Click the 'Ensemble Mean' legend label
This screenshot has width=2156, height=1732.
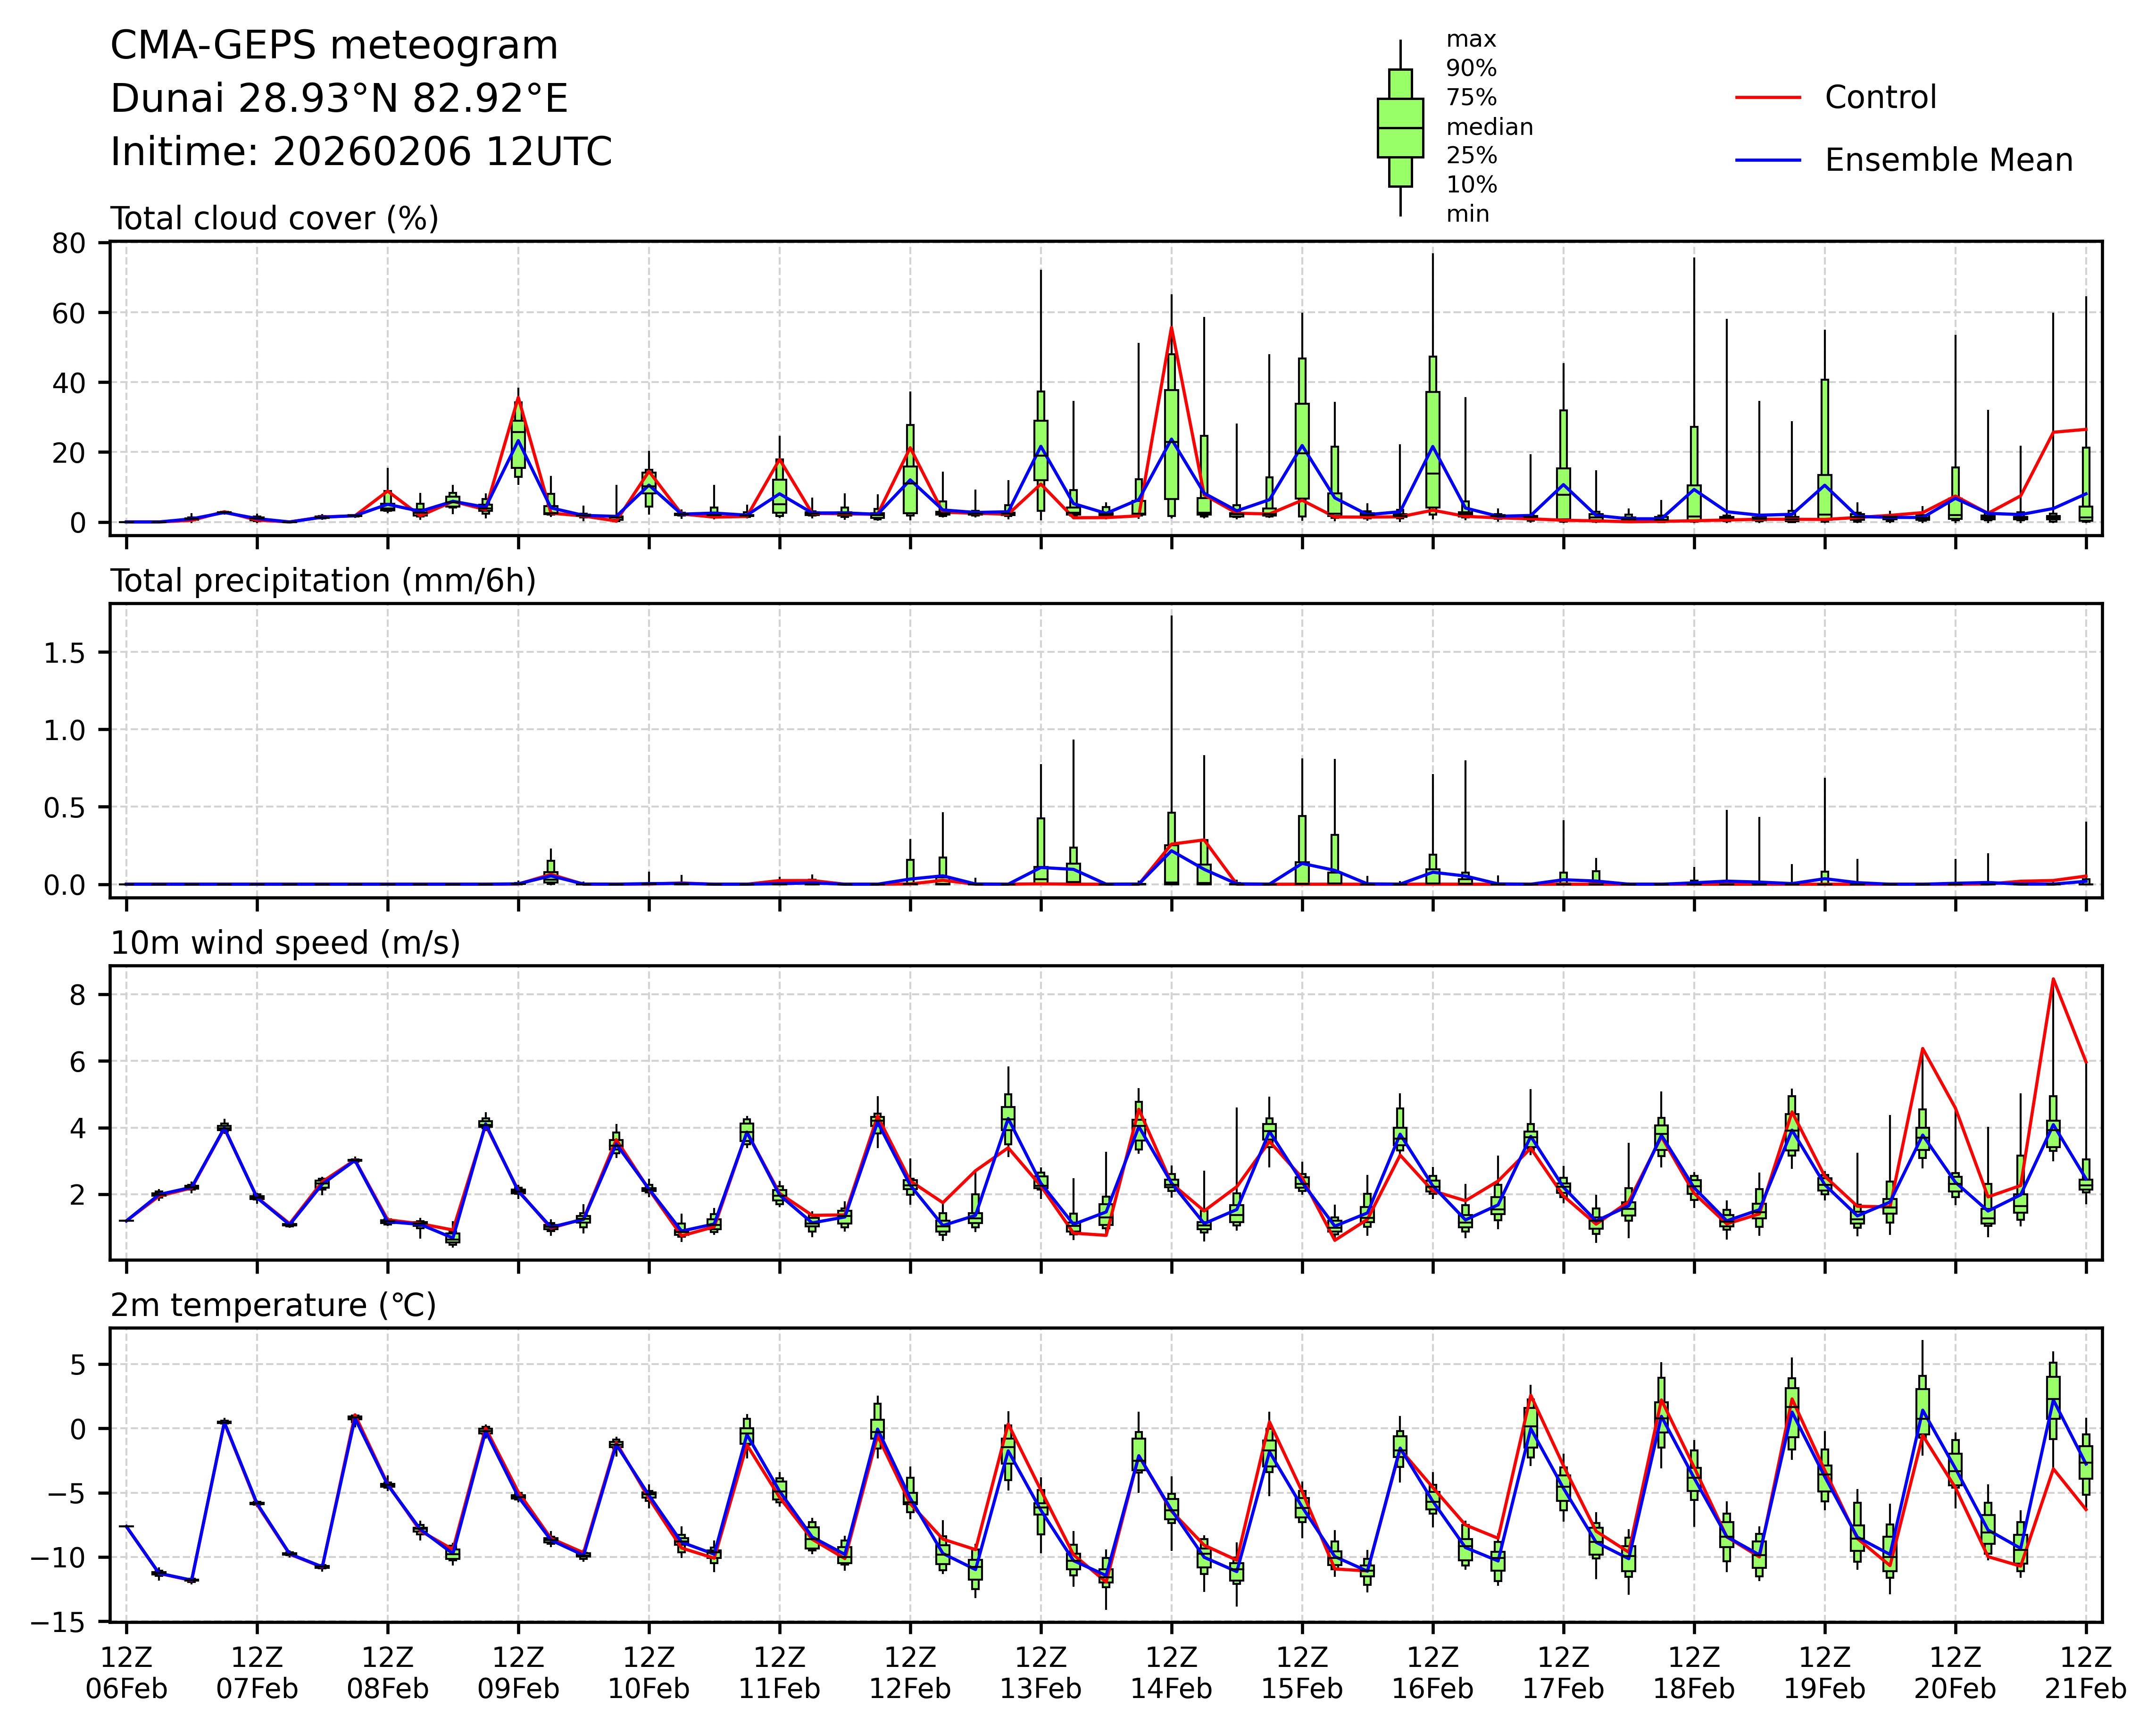coord(1948,161)
